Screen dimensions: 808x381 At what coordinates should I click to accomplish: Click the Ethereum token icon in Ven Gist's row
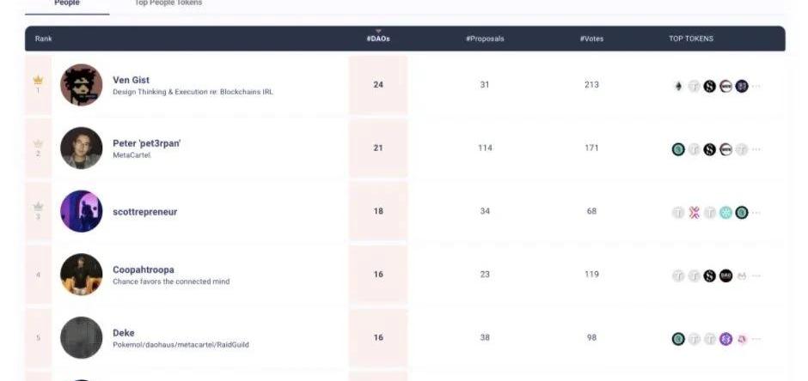(x=678, y=86)
